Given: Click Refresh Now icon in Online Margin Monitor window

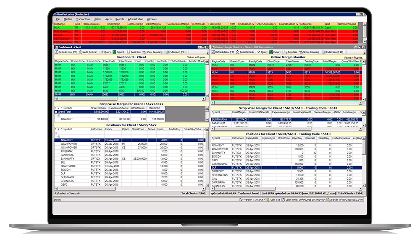Looking at the screenshot, I should 213,52.
